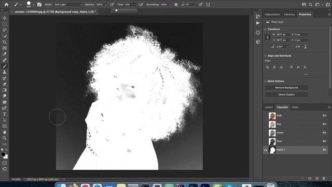Open the Flow value dropdown arrow
This screenshot has width=332, height=187.
[x=134, y=5]
